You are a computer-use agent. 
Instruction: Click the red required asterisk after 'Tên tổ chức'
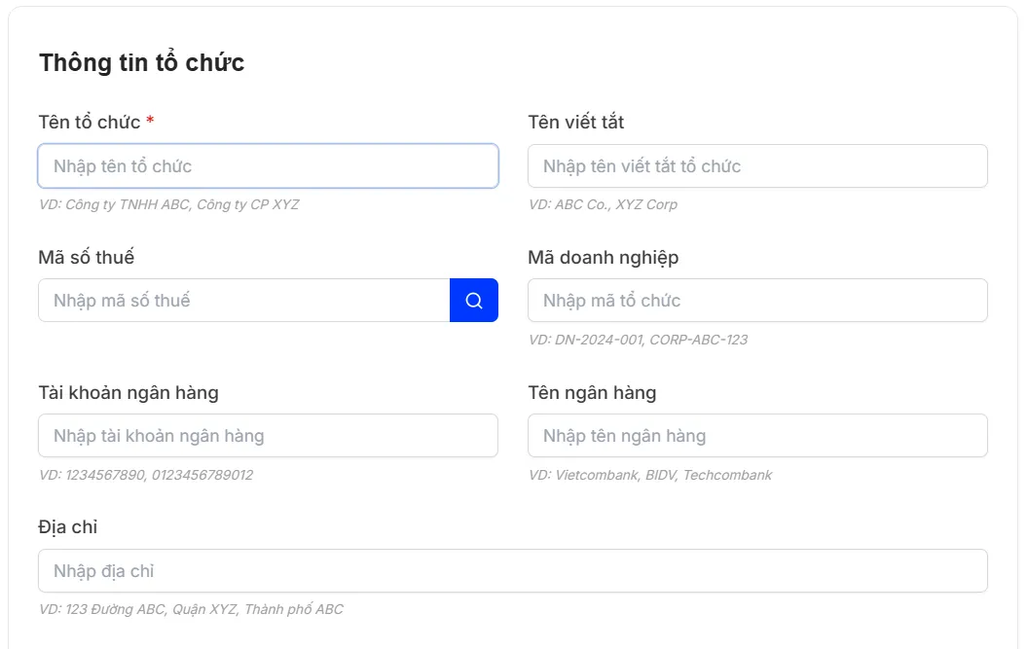(x=151, y=123)
